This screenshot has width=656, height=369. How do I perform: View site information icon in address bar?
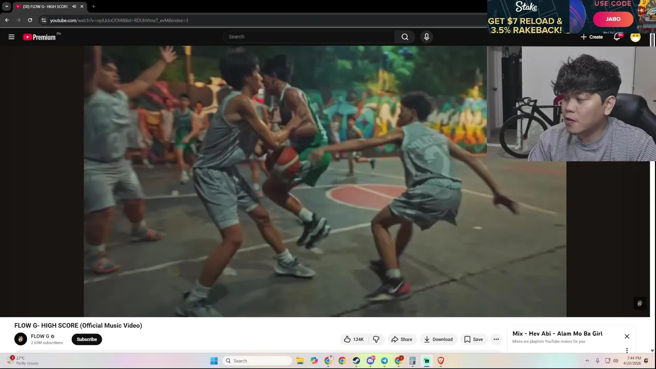pyautogui.click(x=44, y=20)
